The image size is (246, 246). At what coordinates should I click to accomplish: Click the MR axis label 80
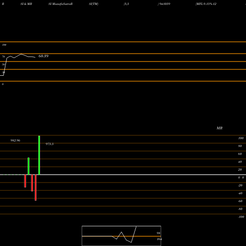coord(240,146)
